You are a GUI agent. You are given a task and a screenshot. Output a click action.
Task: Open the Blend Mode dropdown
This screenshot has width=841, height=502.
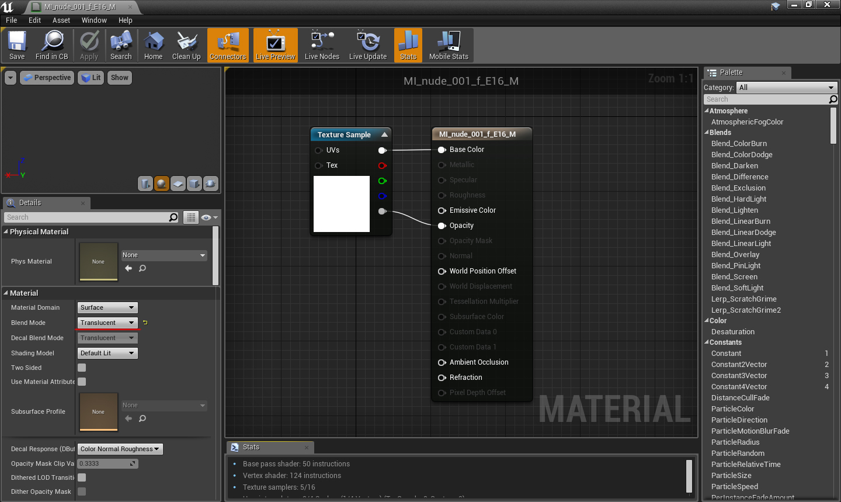click(x=107, y=323)
